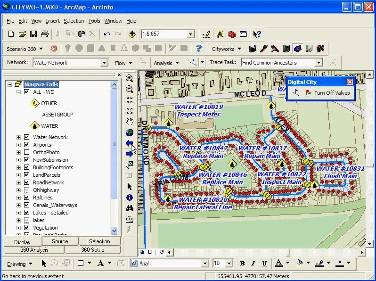Uncheck the Airports layer checkbox
Screen dimensions: 376x281
pos(27,145)
